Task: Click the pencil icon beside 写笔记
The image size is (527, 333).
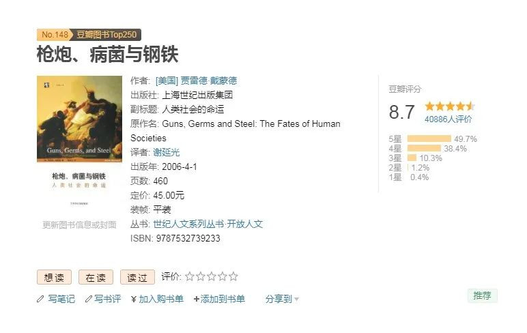Action: coord(40,299)
